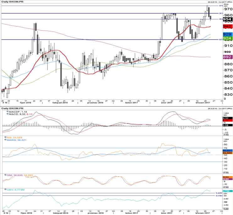Click the Auto button in RSI panel
Screen dimensions: 233x215
226,173
